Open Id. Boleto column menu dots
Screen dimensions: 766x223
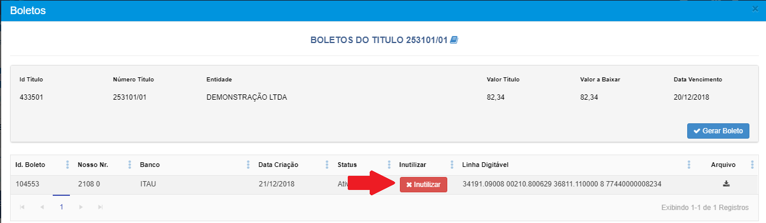(x=68, y=165)
